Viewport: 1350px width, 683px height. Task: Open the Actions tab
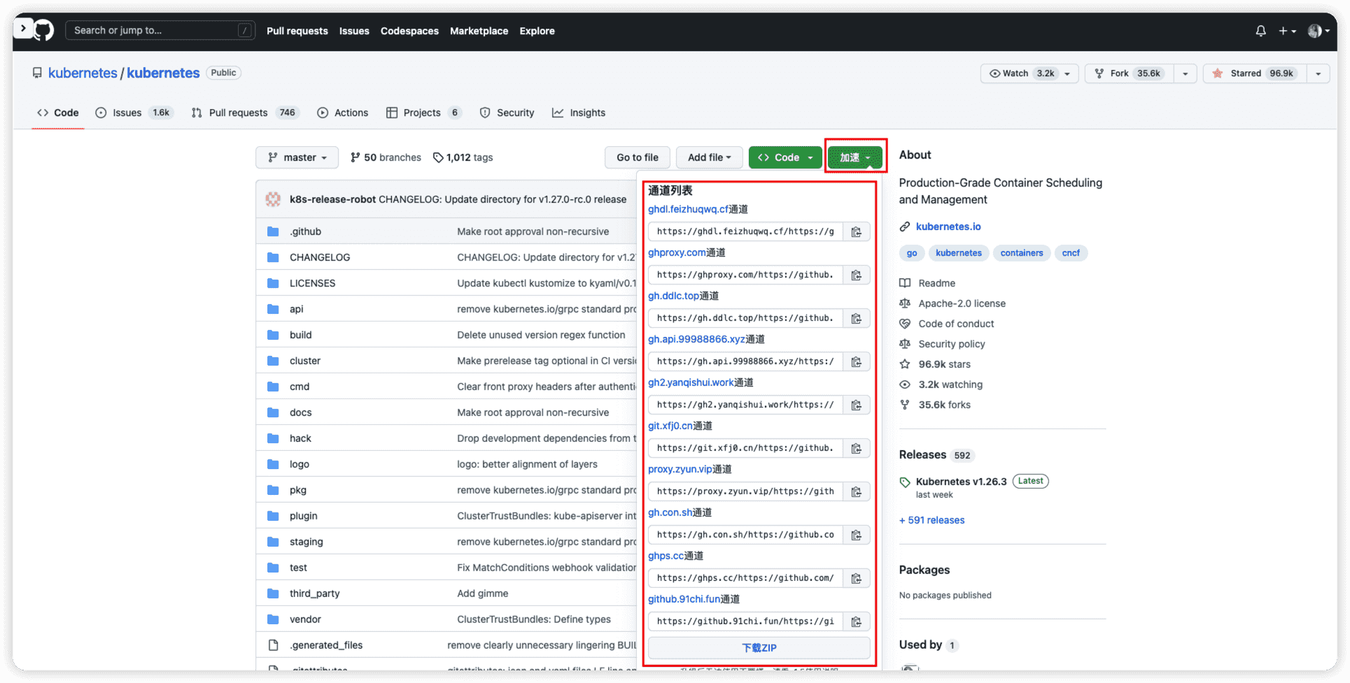[x=343, y=113]
